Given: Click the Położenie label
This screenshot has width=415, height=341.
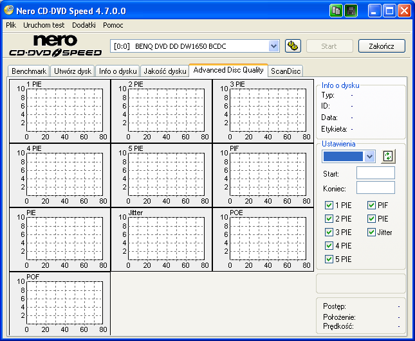Looking at the screenshot, I should click(x=339, y=317).
